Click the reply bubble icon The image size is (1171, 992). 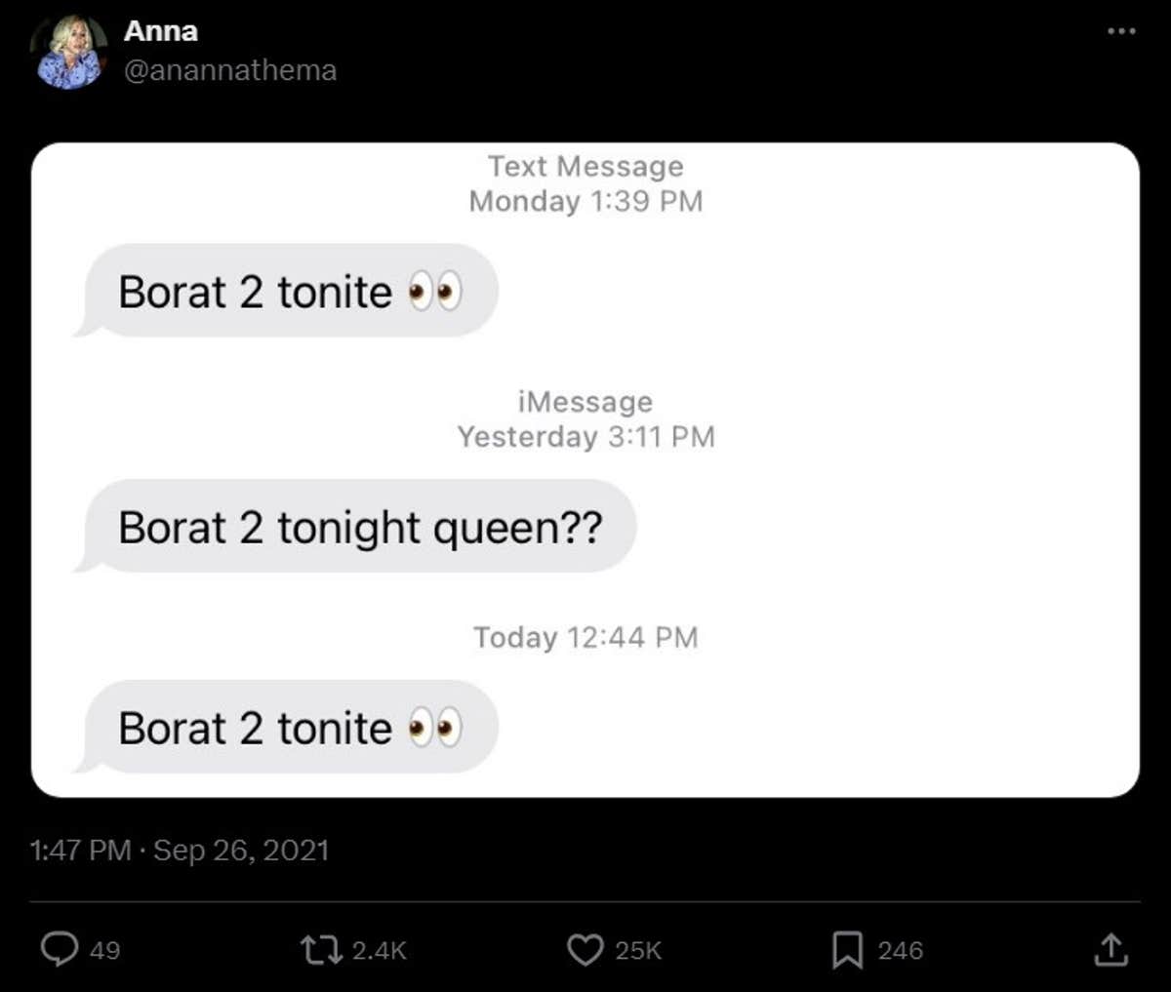coord(61,949)
